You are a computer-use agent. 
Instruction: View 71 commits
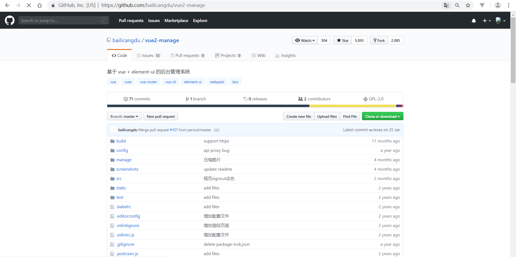tap(137, 99)
